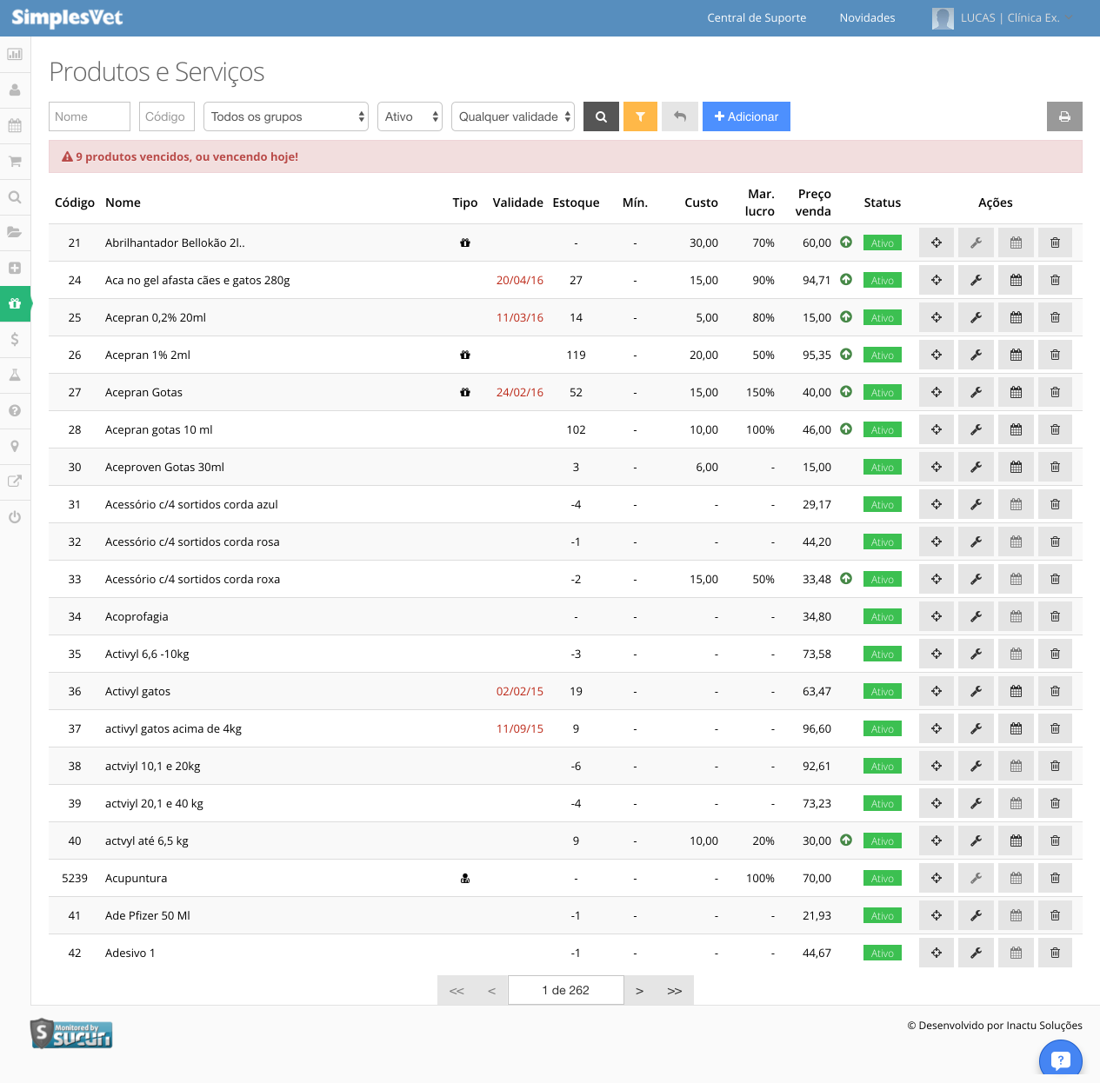Click the Adicionar button
1100x1083 pixels.
pos(746,116)
